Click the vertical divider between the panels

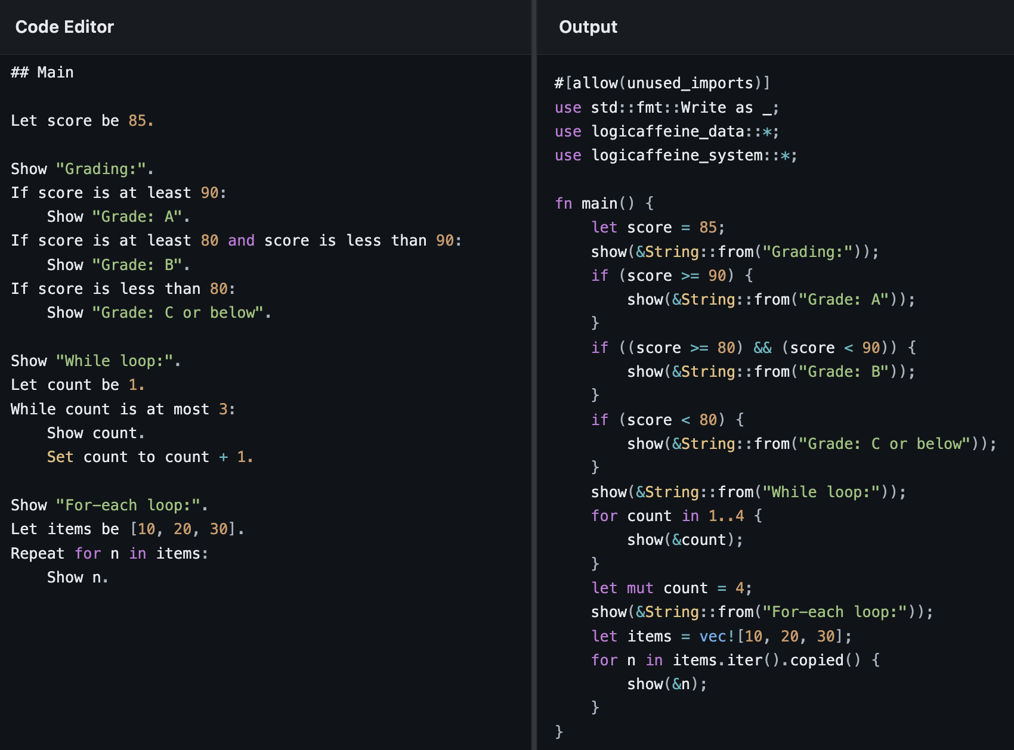pos(534,375)
